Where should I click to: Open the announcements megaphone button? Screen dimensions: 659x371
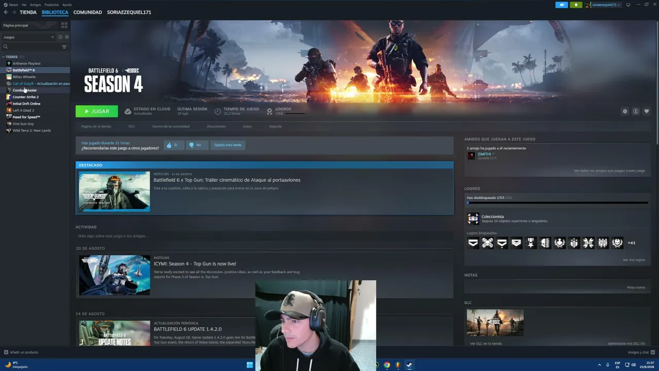tap(562, 5)
